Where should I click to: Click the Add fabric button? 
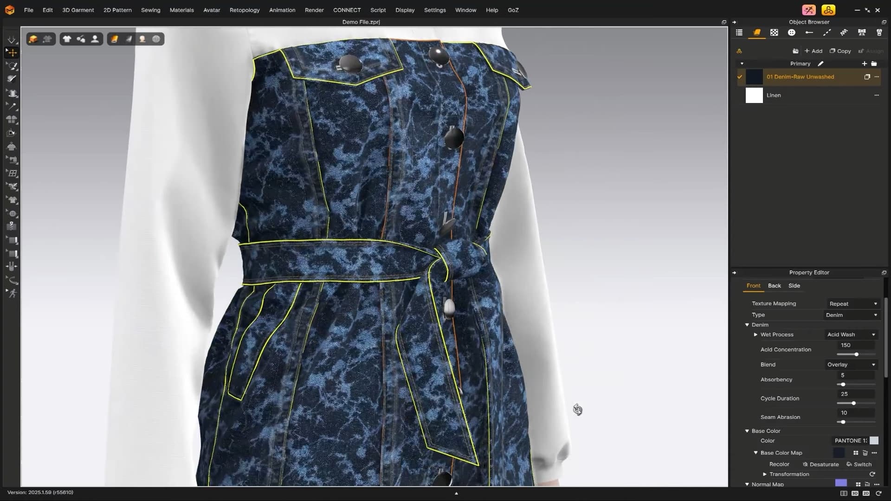(813, 51)
